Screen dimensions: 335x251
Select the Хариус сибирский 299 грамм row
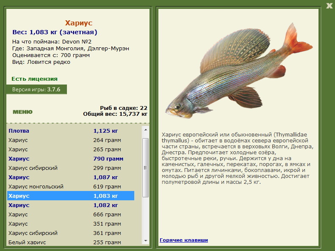(x=71, y=168)
